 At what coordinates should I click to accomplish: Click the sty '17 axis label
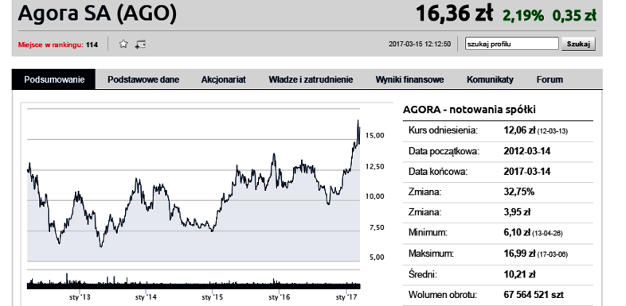346,297
